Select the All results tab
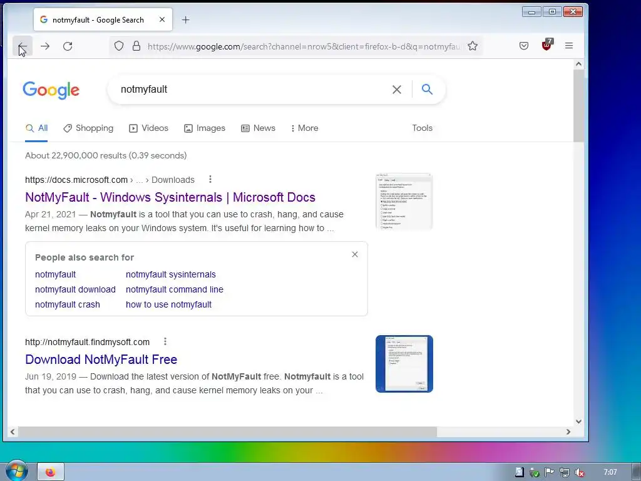The height and width of the screenshot is (481, 641). click(36, 128)
